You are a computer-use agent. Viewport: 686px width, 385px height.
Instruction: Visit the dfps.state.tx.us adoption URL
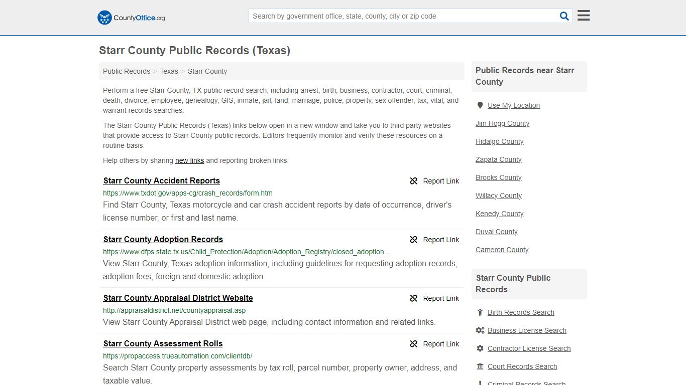tap(247, 252)
